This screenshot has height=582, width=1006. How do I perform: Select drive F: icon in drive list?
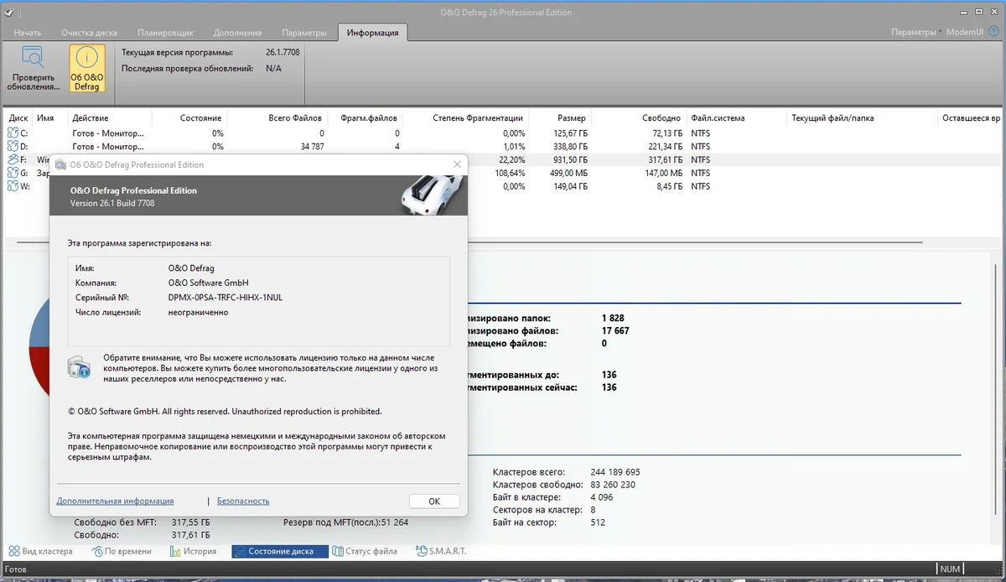pyautogui.click(x=13, y=159)
